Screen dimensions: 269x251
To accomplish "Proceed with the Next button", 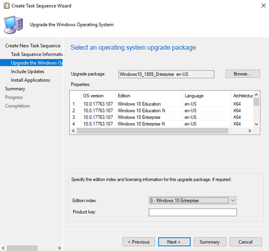I will 174,242.
